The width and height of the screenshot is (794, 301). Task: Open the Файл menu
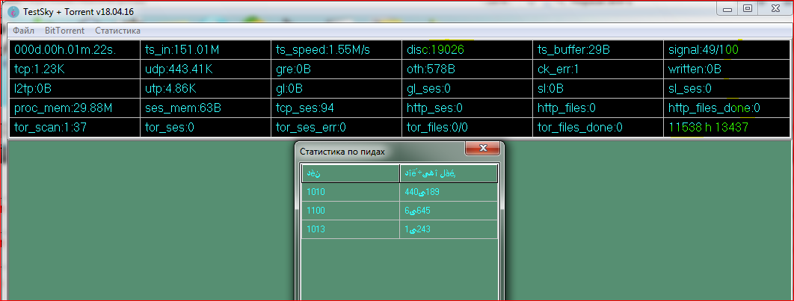23,31
